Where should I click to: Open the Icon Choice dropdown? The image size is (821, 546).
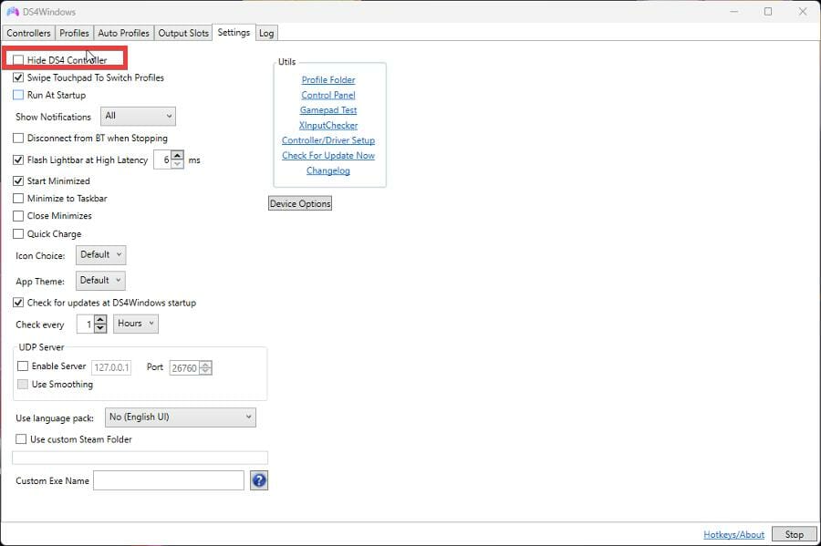coord(101,254)
